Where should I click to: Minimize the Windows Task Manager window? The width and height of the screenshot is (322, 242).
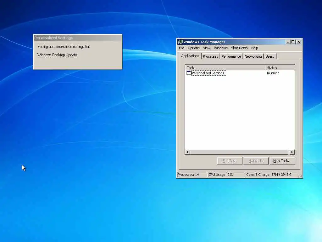click(x=288, y=42)
